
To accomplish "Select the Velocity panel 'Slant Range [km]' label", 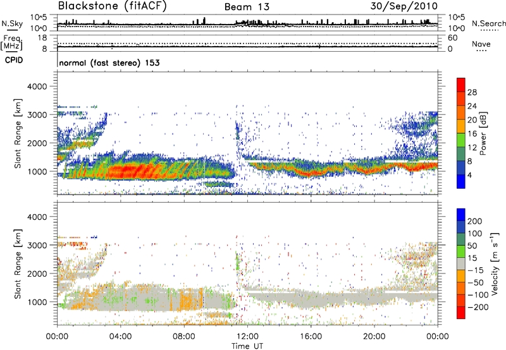I will 18,263.
